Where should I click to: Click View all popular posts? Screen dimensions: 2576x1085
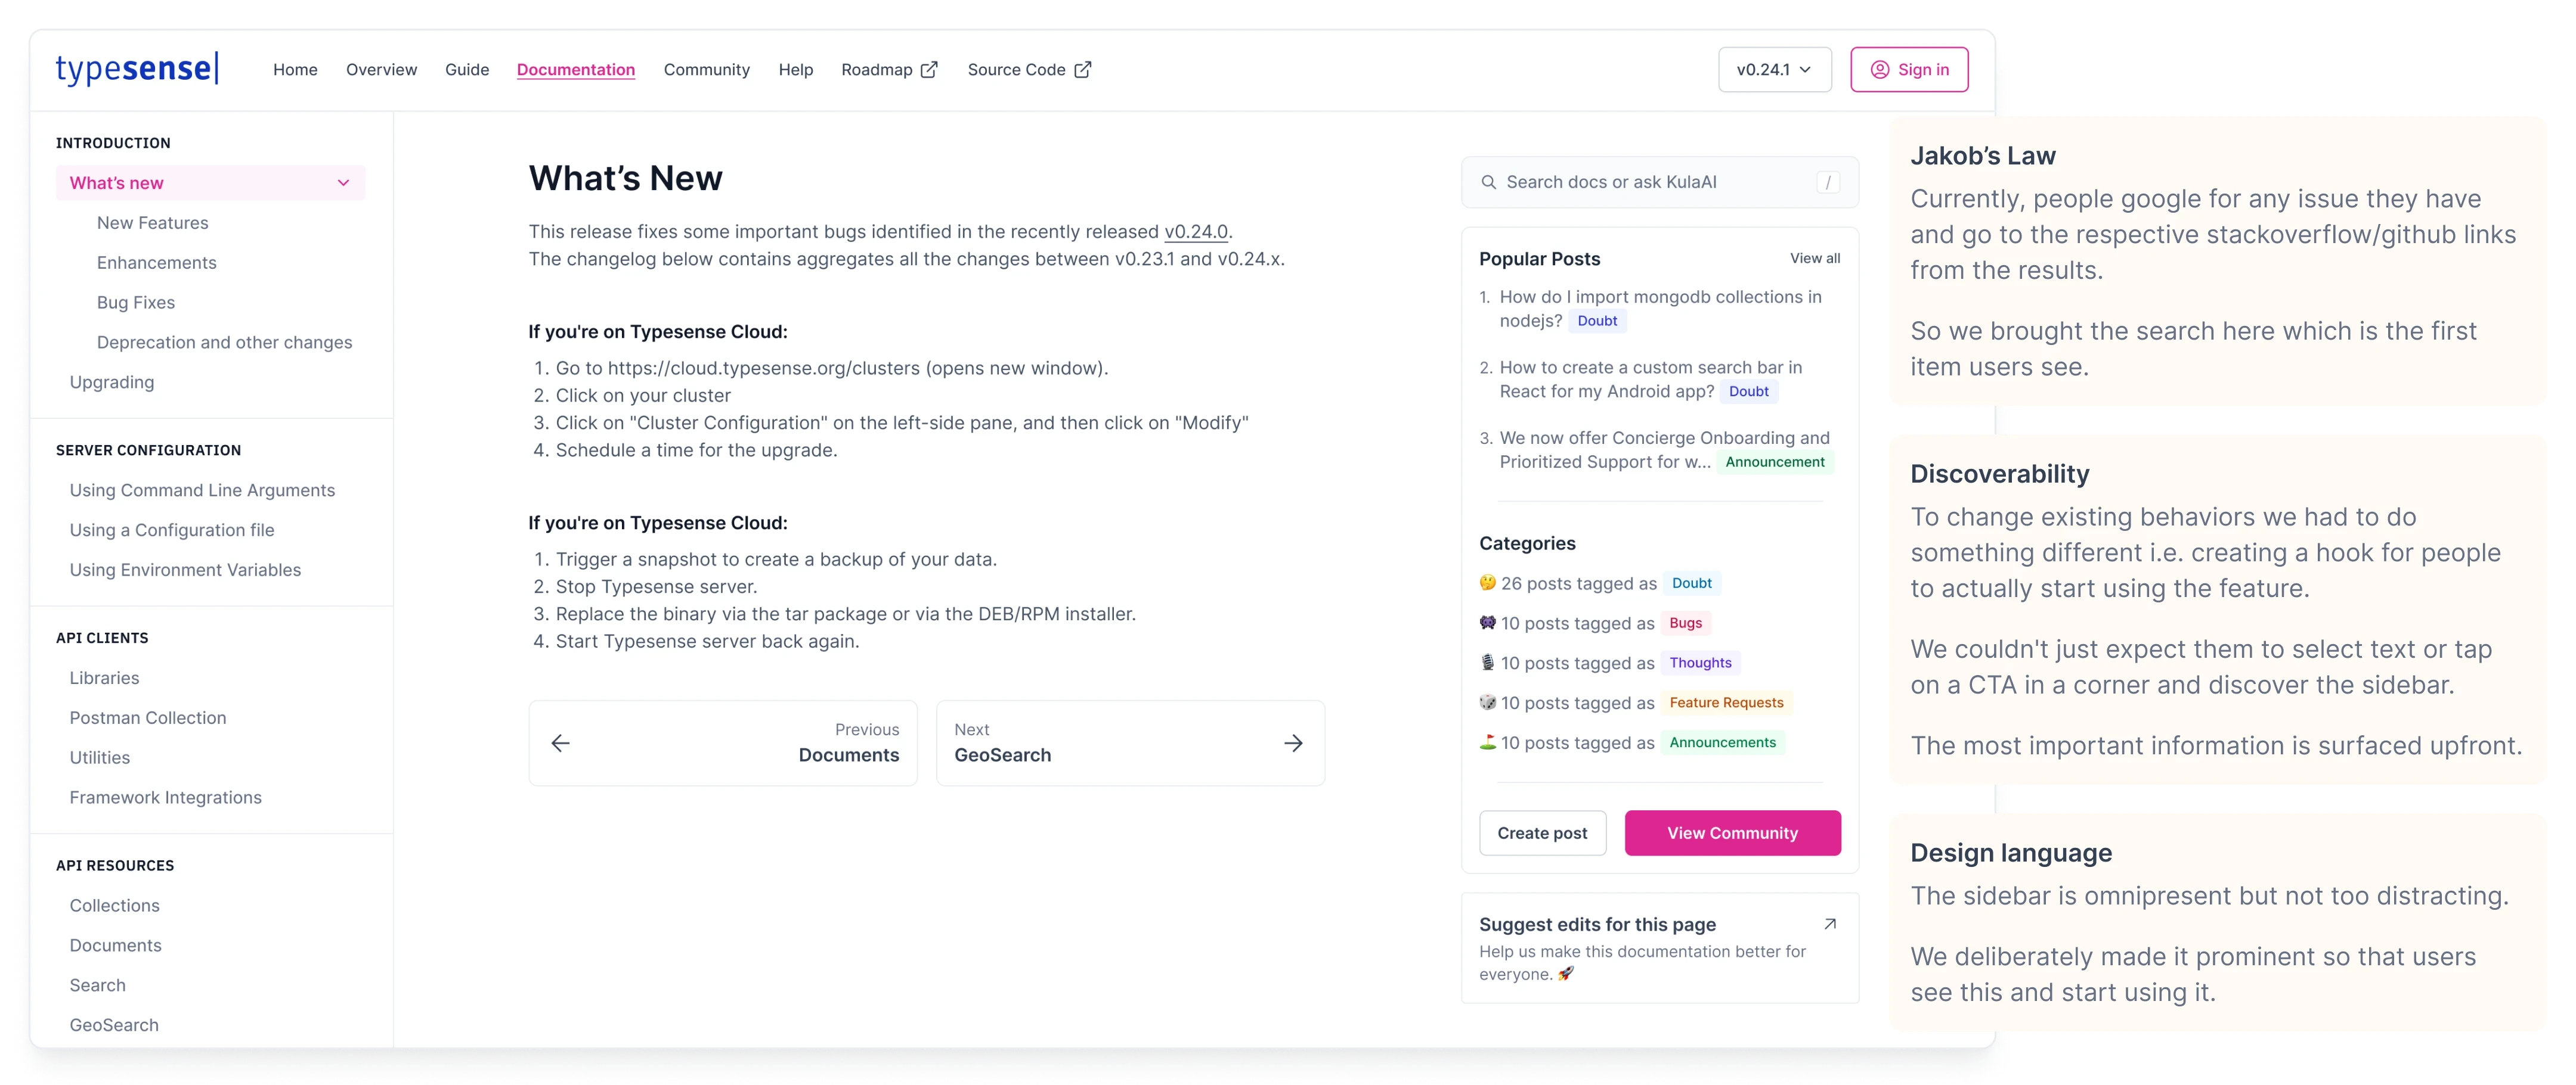pyautogui.click(x=1814, y=258)
